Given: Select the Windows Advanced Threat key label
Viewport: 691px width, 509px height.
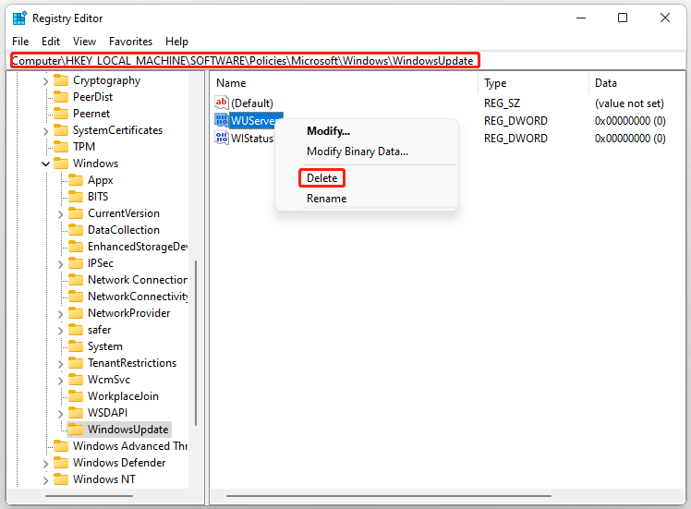Looking at the screenshot, I should pyautogui.click(x=130, y=446).
